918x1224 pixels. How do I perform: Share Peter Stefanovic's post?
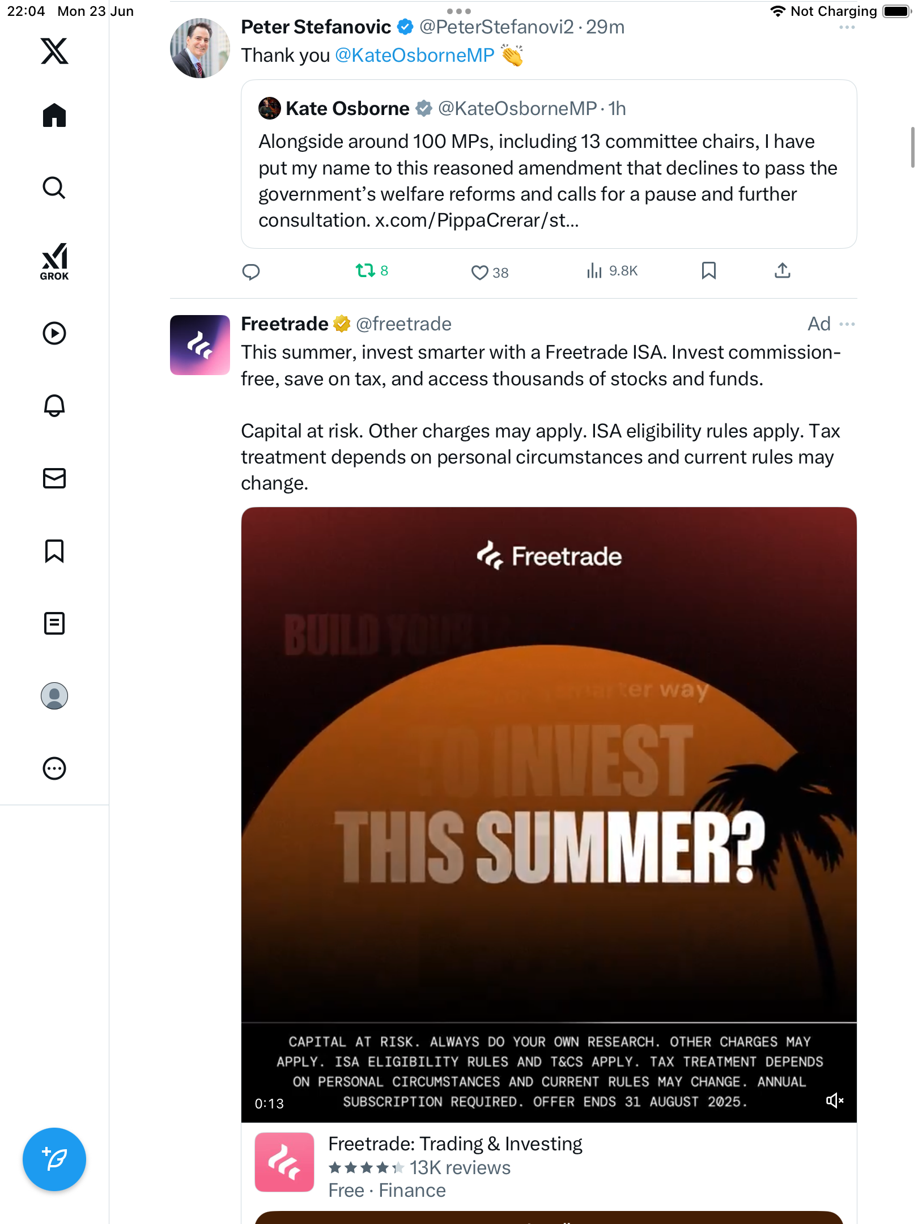[x=782, y=271]
